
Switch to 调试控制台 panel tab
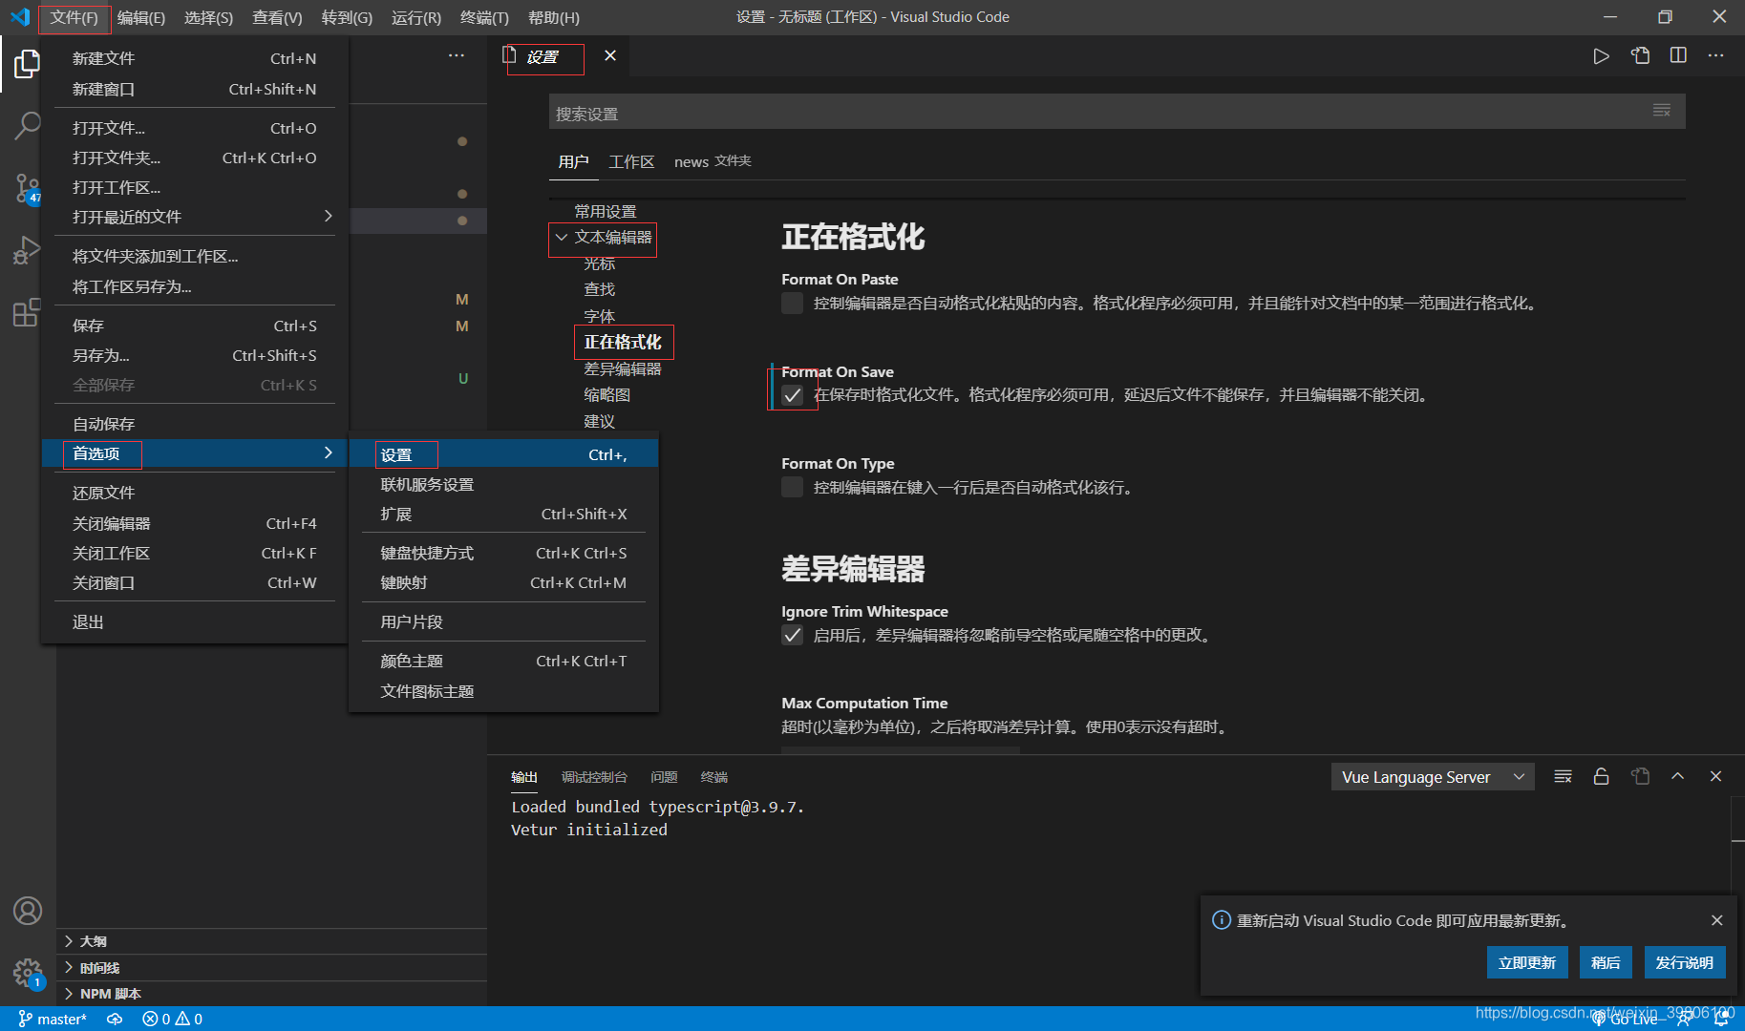pos(594,777)
